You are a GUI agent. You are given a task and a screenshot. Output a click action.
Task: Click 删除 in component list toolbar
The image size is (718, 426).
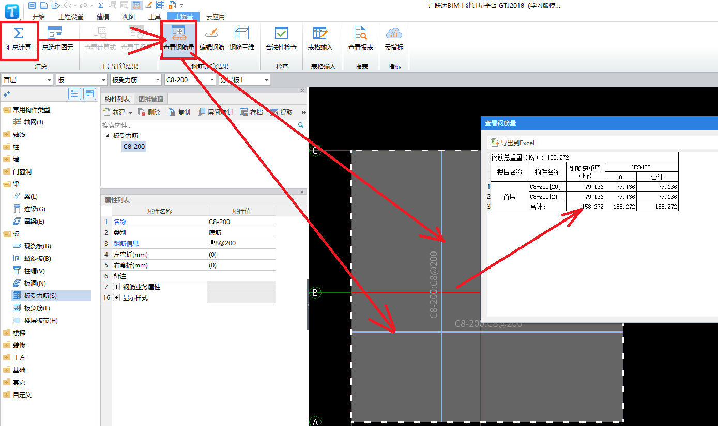(149, 112)
